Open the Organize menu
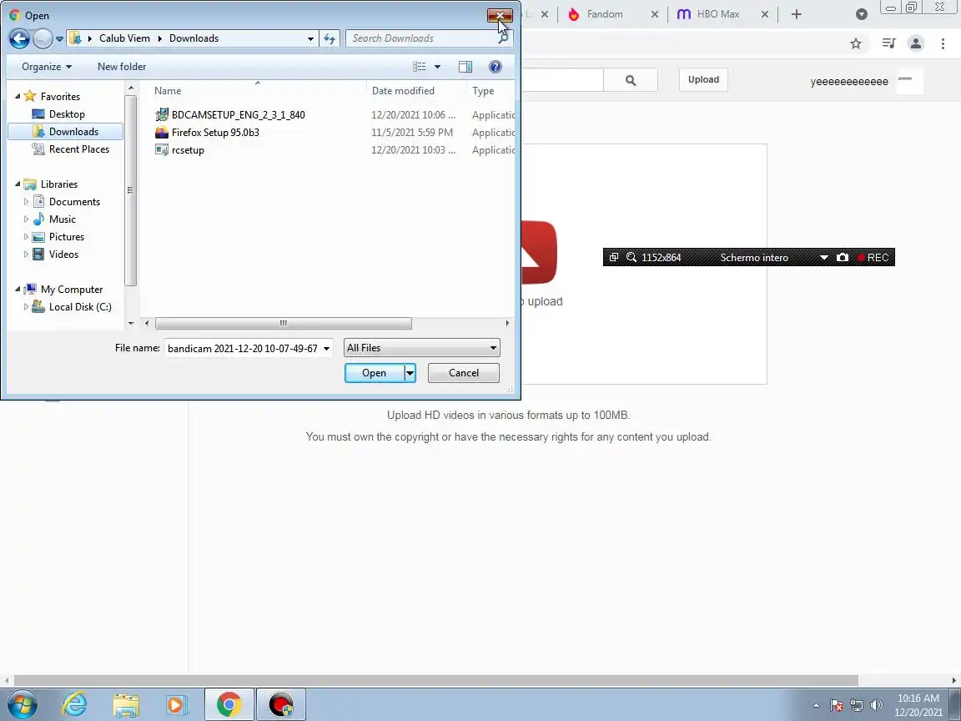 [x=47, y=67]
